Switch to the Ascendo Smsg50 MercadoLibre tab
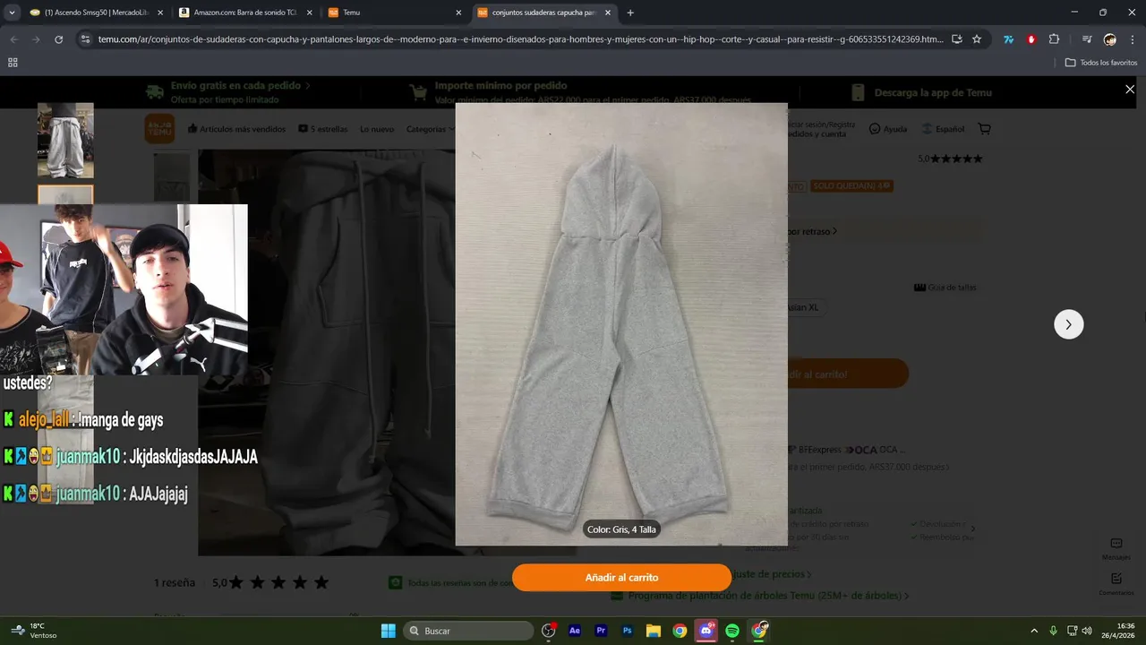 tap(97, 13)
